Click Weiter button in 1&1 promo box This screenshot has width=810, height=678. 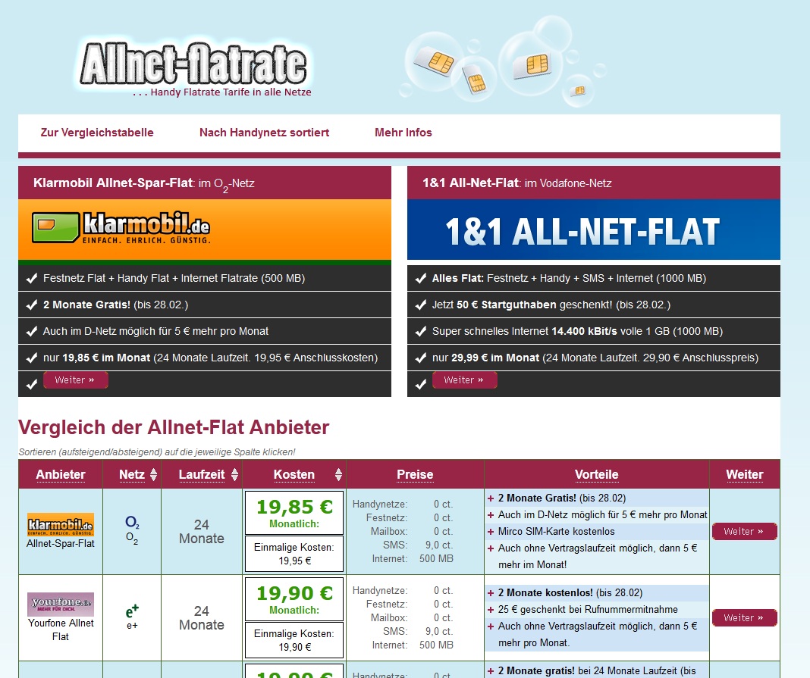464,380
